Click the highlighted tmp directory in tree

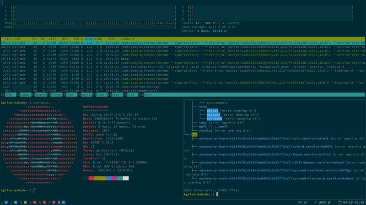pos(194,134)
